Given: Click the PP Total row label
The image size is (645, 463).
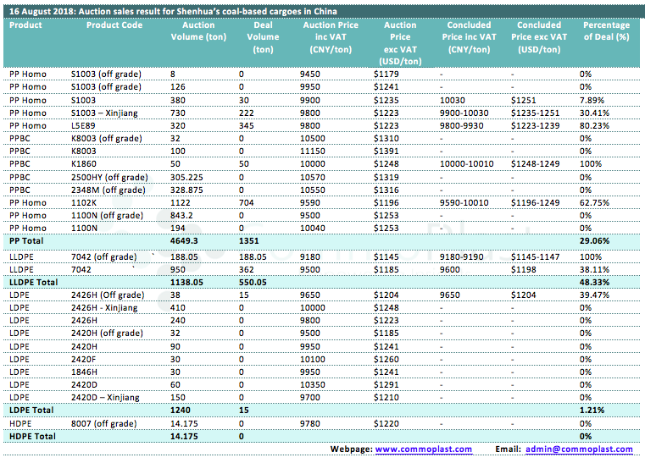Looking at the screenshot, I should (27, 241).
